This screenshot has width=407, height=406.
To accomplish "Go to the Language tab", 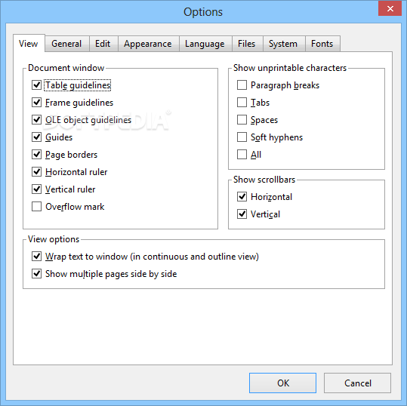I will pos(205,44).
